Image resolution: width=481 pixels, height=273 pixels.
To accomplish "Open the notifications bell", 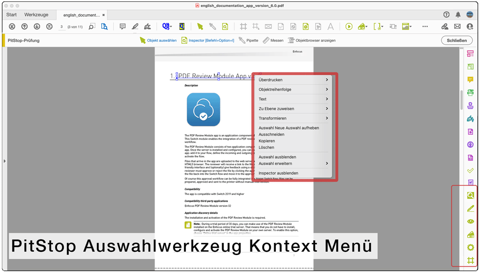I will [x=458, y=15].
